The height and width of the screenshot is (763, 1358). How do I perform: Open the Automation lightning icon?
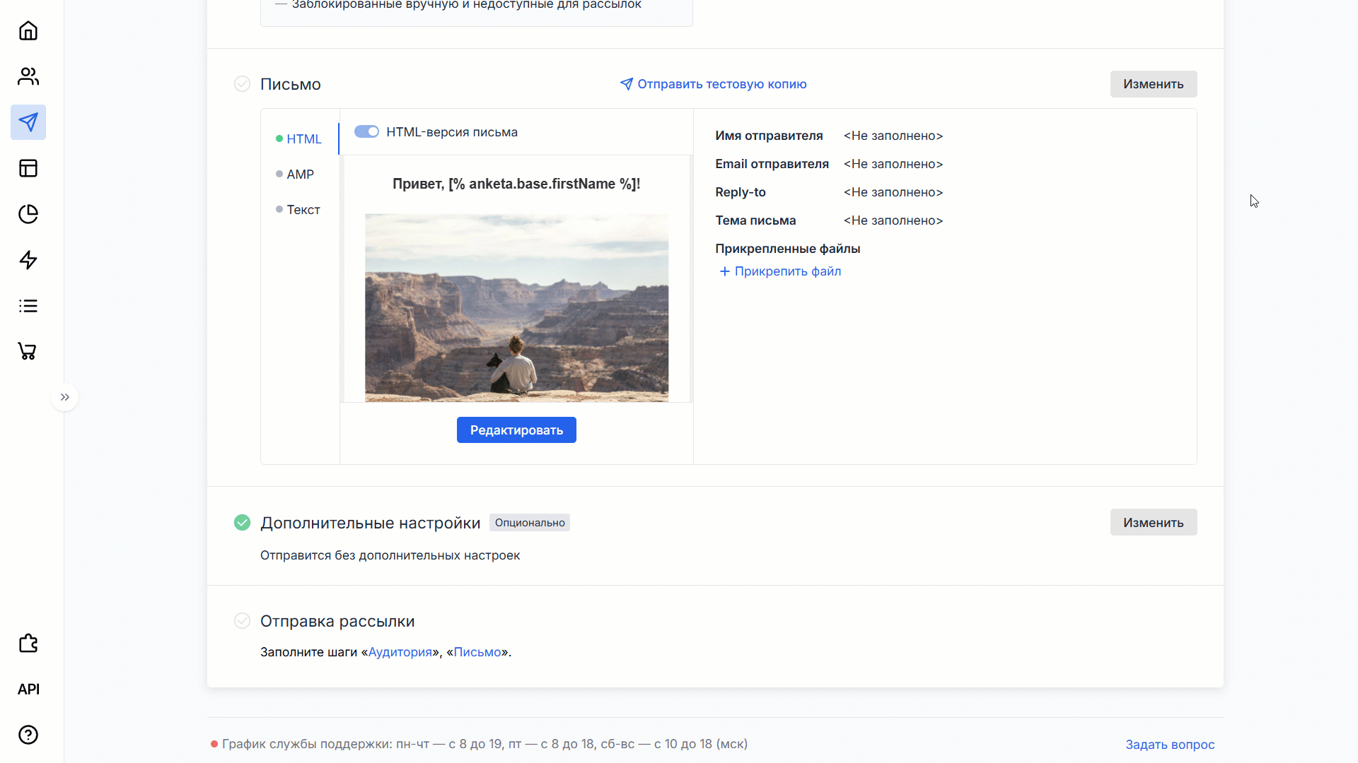click(x=28, y=260)
